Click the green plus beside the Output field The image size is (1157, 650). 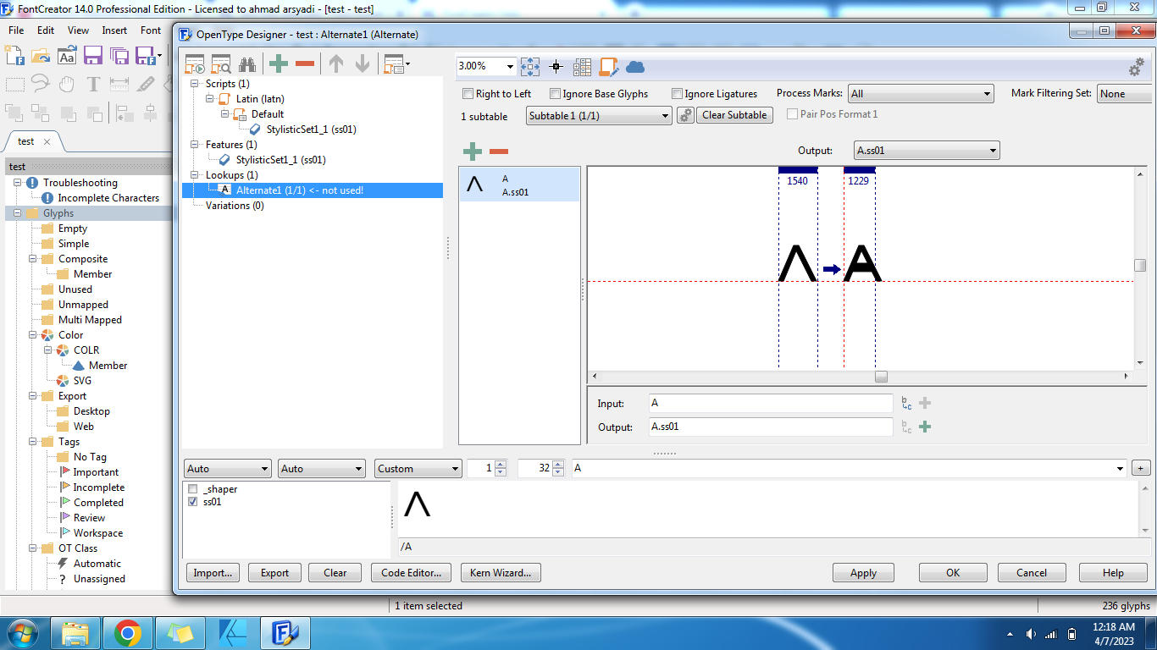[x=925, y=427]
